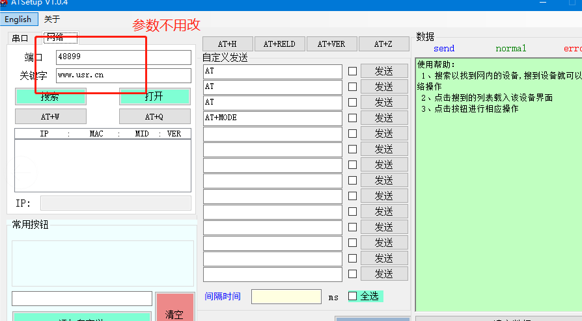Click the 间隔时间 interval input field
Viewport: 582px width, 321px height.
point(286,296)
